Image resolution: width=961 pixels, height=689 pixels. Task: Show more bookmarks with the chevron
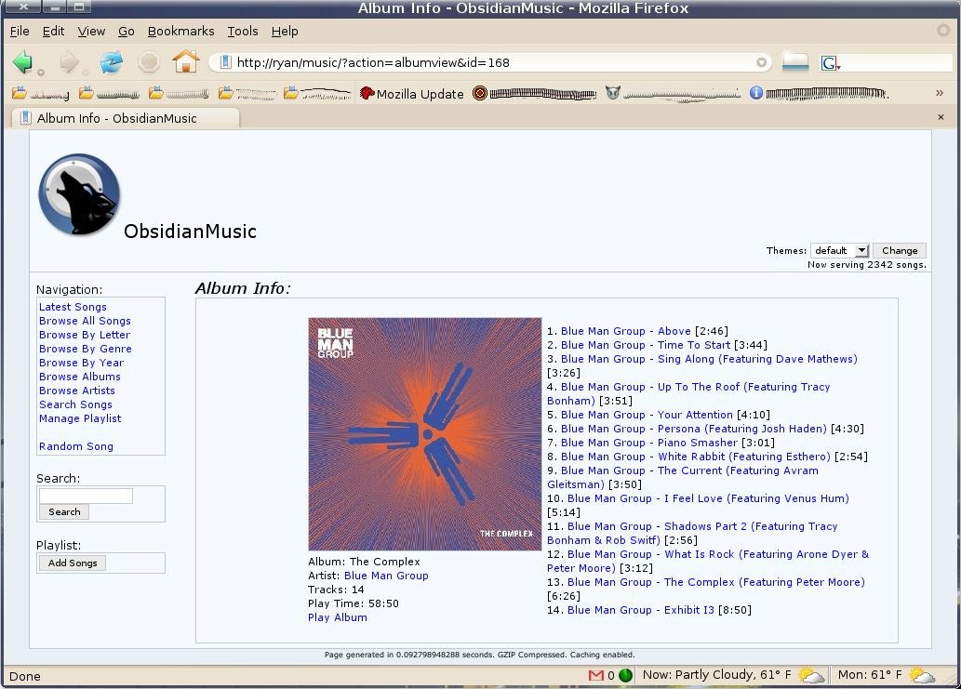(939, 93)
